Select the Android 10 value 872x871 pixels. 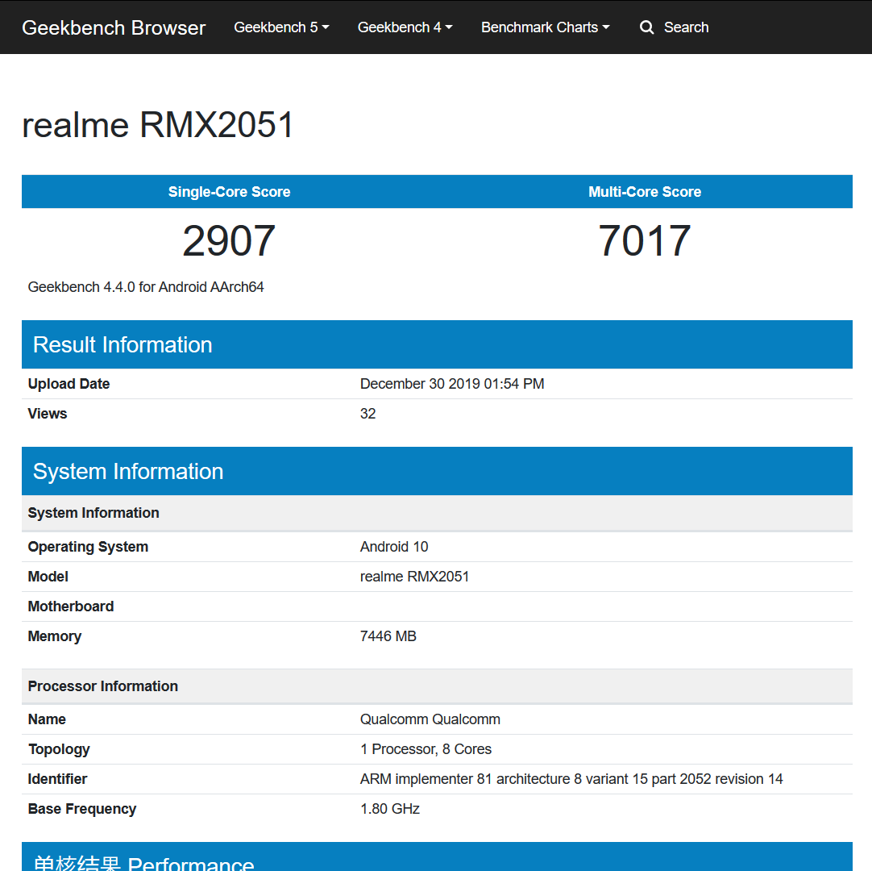pyautogui.click(x=394, y=547)
